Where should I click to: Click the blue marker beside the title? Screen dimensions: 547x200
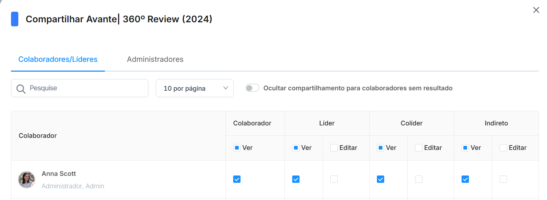pos(15,19)
